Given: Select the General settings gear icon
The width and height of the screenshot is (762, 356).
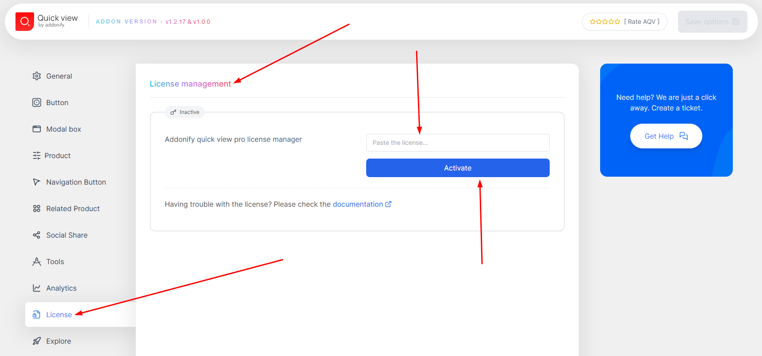Looking at the screenshot, I should (x=37, y=76).
